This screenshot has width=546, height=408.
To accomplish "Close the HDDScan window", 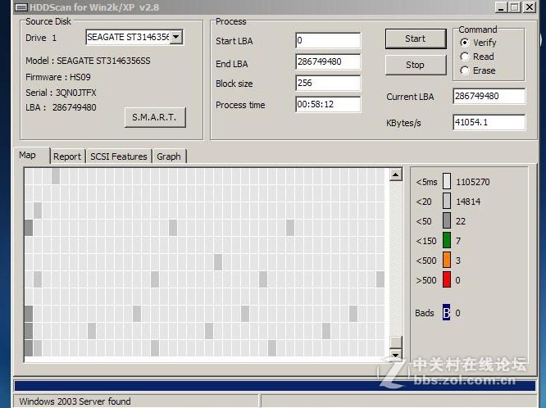I will tap(531, 7).
